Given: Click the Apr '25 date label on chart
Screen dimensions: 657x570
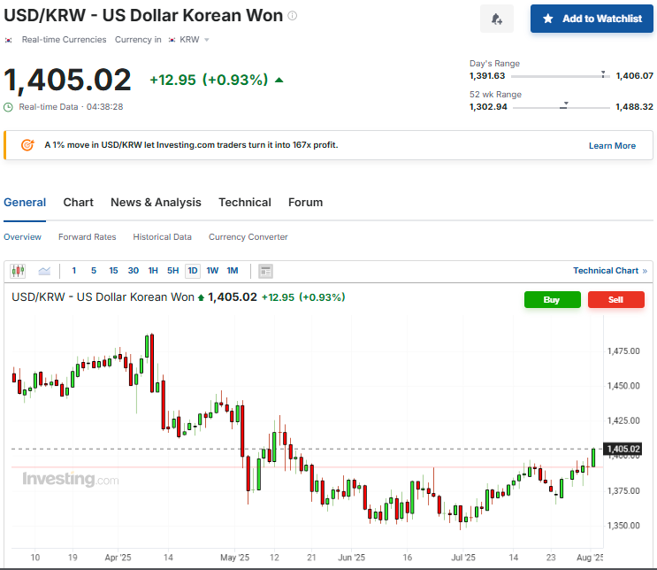Looking at the screenshot, I should click(x=118, y=558).
